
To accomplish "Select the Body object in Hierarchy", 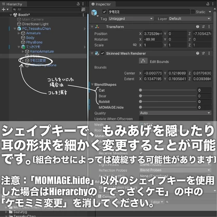I will point(30,37).
